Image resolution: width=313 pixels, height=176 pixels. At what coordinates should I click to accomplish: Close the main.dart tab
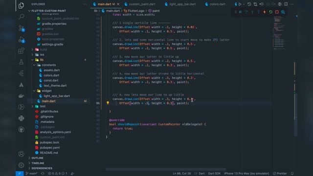(118, 4)
